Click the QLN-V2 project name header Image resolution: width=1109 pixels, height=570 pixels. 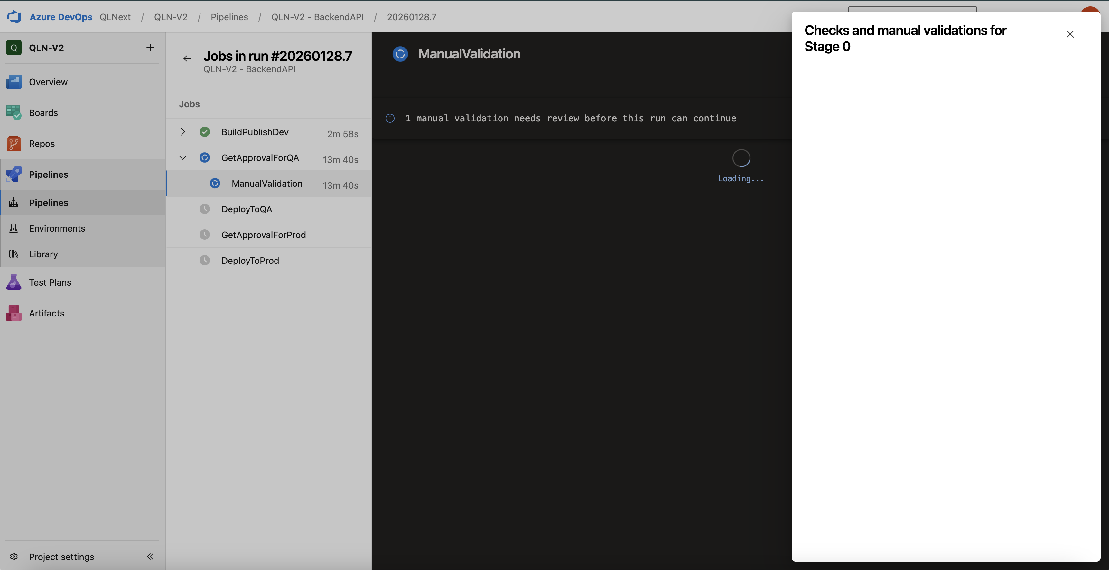(x=46, y=48)
